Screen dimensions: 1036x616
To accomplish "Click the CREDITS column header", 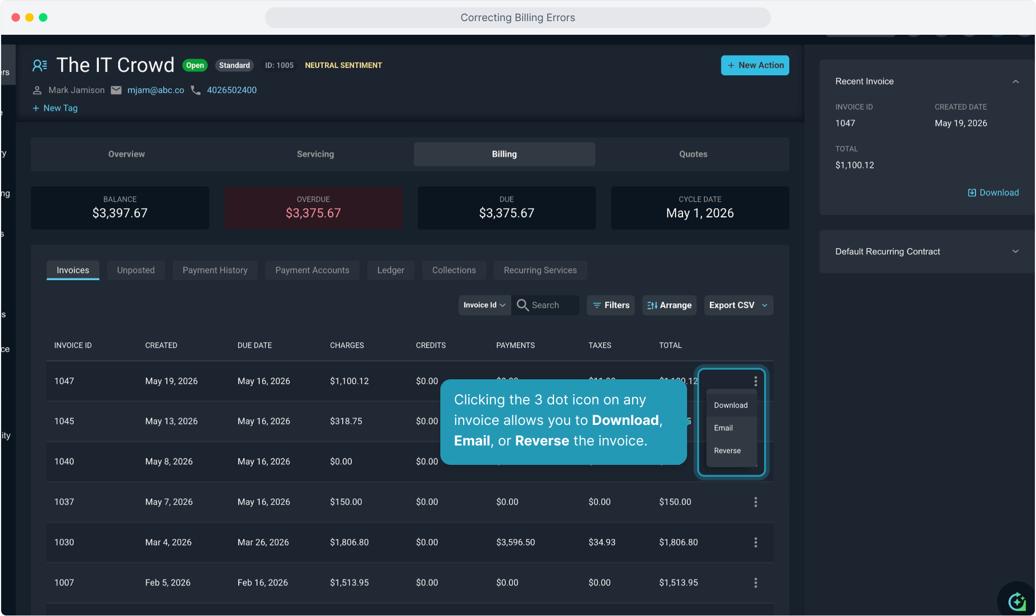I will 431,346.
